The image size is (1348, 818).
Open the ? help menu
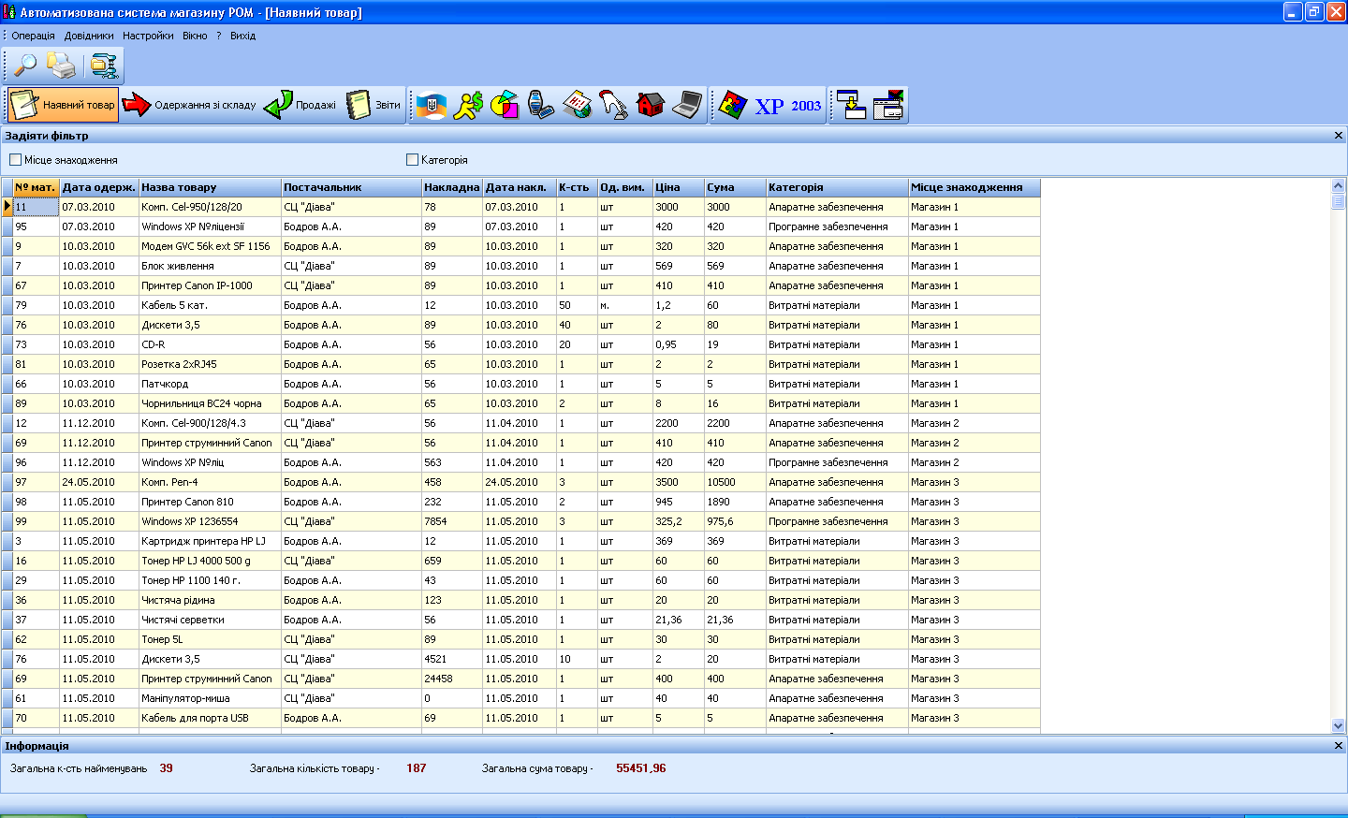[x=219, y=36]
